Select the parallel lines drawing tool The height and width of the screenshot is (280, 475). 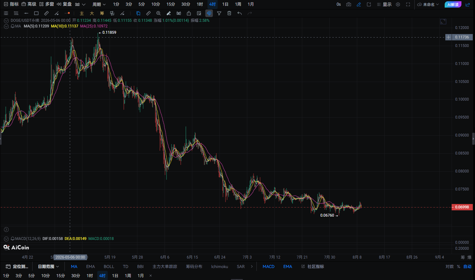coord(16,13)
